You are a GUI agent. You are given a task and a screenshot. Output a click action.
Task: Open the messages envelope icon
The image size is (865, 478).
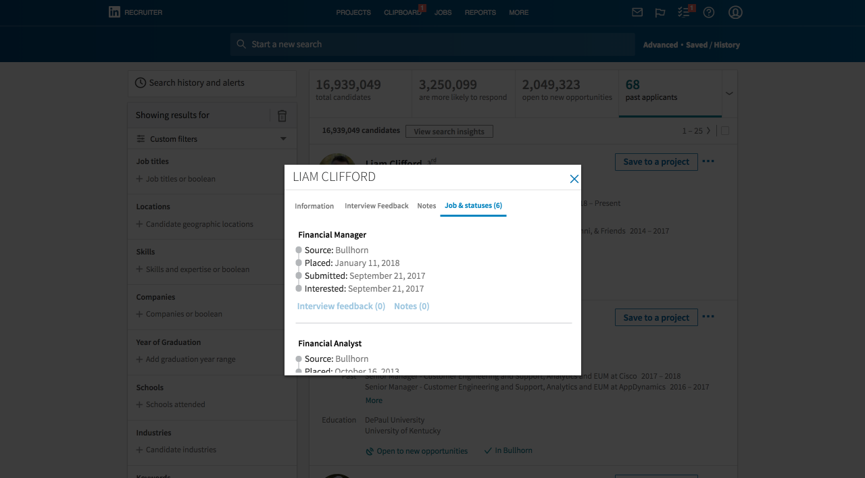pyautogui.click(x=637, y=12)
